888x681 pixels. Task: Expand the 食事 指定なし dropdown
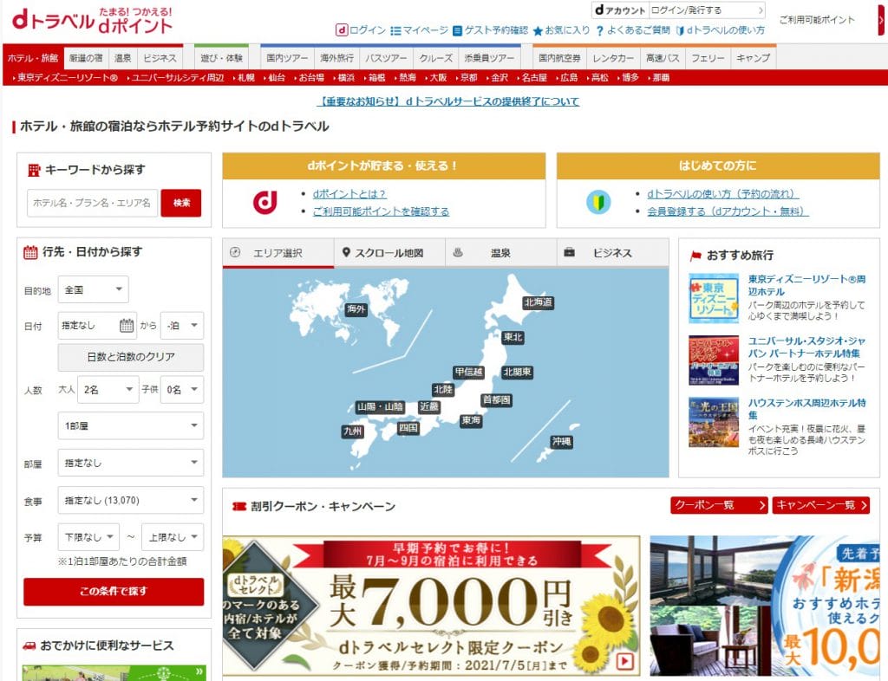click(x=130, y=499)
